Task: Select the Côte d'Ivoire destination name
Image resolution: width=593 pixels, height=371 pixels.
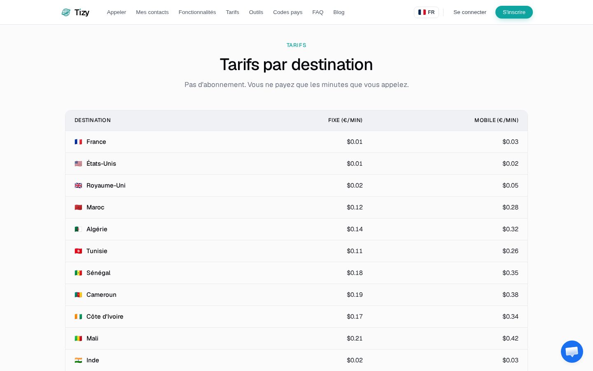Action: click(105, 317)
